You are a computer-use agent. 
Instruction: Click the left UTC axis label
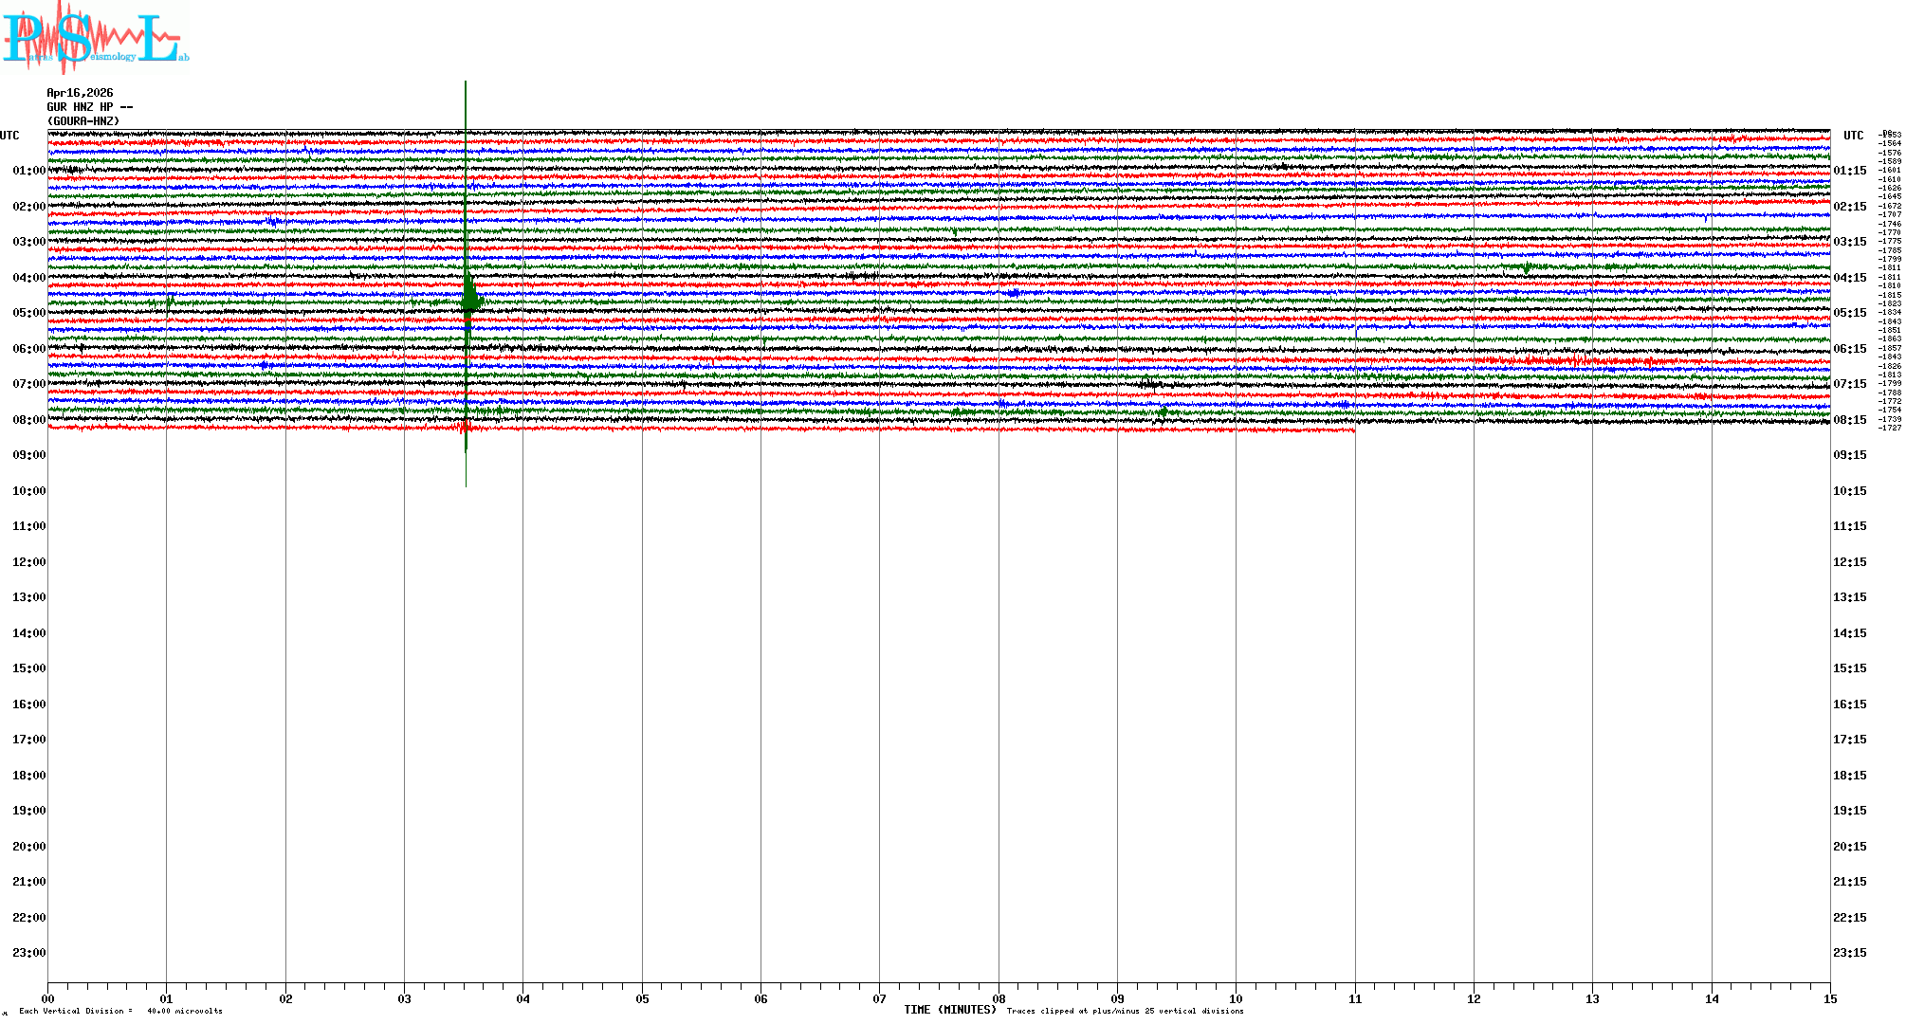coord(9,136)
